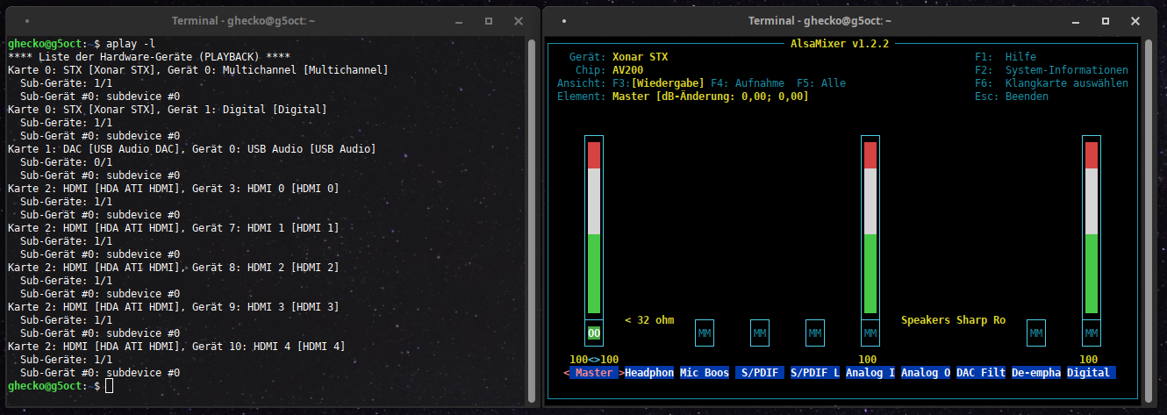
Task: Click the 'Gerät 1: Digital [Digital]' line
Action: tap(167, 110)
